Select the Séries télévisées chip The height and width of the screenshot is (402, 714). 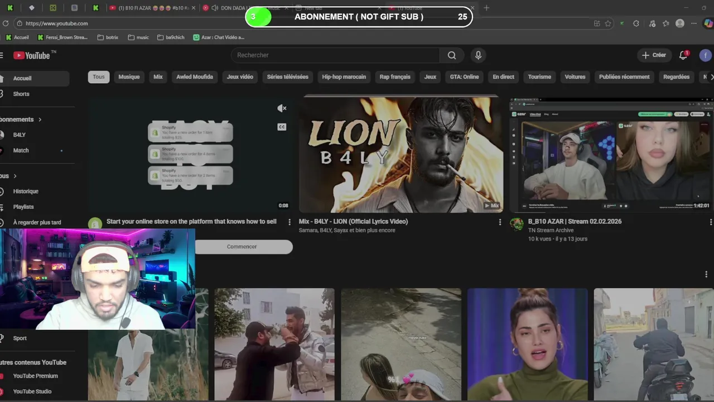click(x=287, y=77)
